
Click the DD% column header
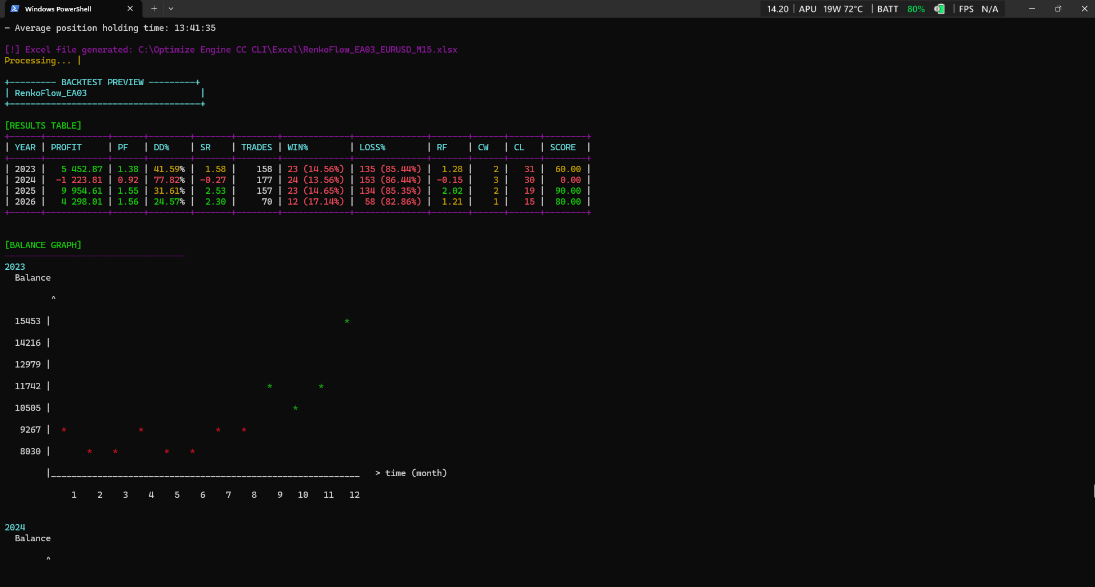tap(162, 147)
